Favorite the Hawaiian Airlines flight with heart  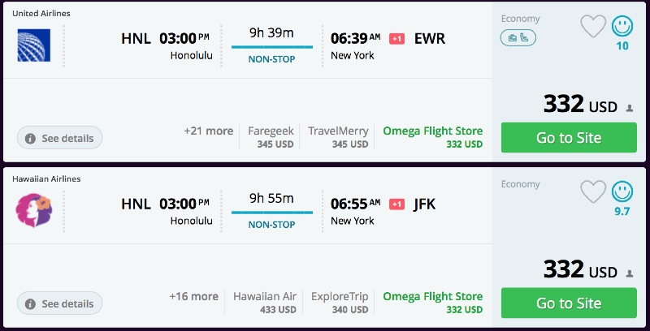593,191
